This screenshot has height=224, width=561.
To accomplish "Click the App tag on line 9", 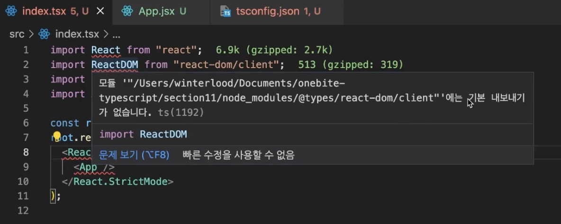I will coord(89,167).
